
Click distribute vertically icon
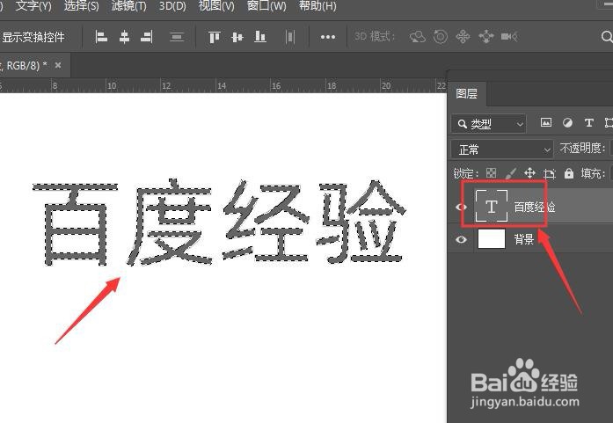coord(177,37)
